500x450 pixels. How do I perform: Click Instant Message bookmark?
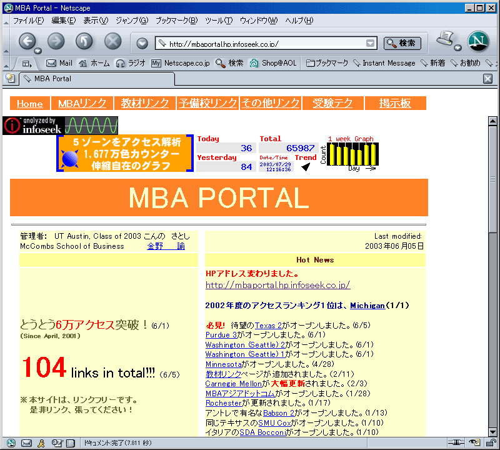click(x=384, y=63)
